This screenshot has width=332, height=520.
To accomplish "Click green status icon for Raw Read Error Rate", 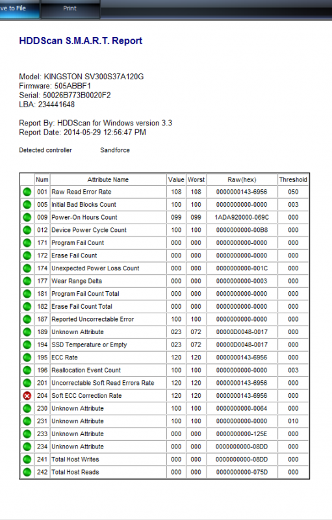I will coord(27,192).
